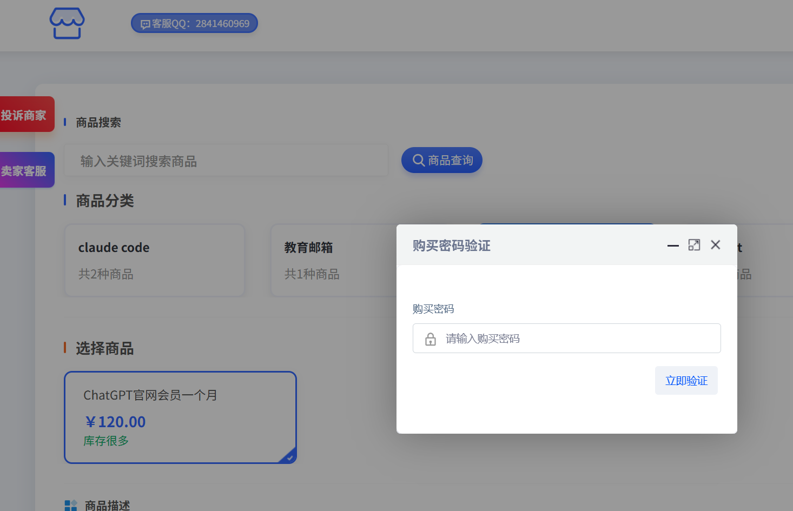Click the 共2种商品 count under claude code
Screen dimensions: 793x511
coord(106,274)
